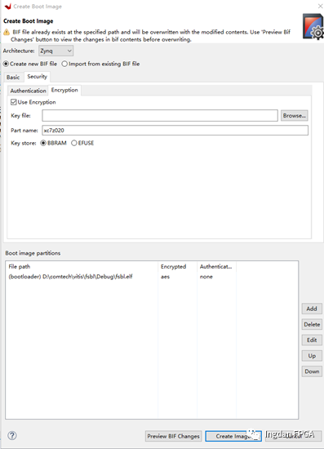The width and height of the screenshot is (324, 449).
Task: Toggle the Use Encryption checkbox
Action: click(13, 102)
